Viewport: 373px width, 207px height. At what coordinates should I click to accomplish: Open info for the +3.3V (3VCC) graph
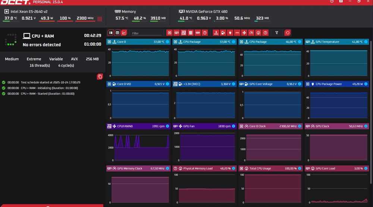[x=233, y=84]
